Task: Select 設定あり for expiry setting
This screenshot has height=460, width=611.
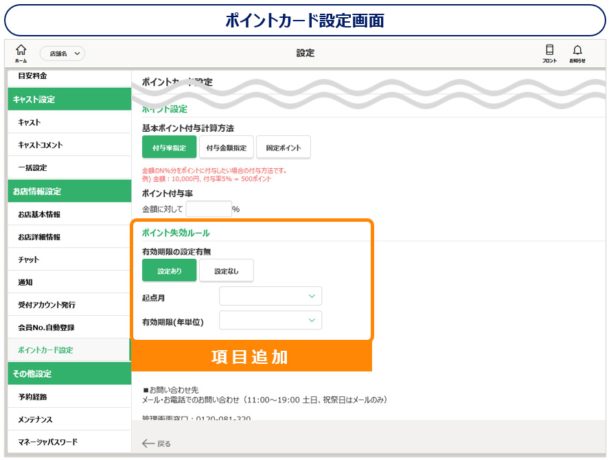Action: (x=170, y=271)
